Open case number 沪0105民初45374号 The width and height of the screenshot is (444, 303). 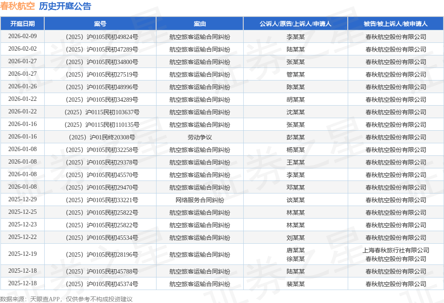[x=101, y=284]
